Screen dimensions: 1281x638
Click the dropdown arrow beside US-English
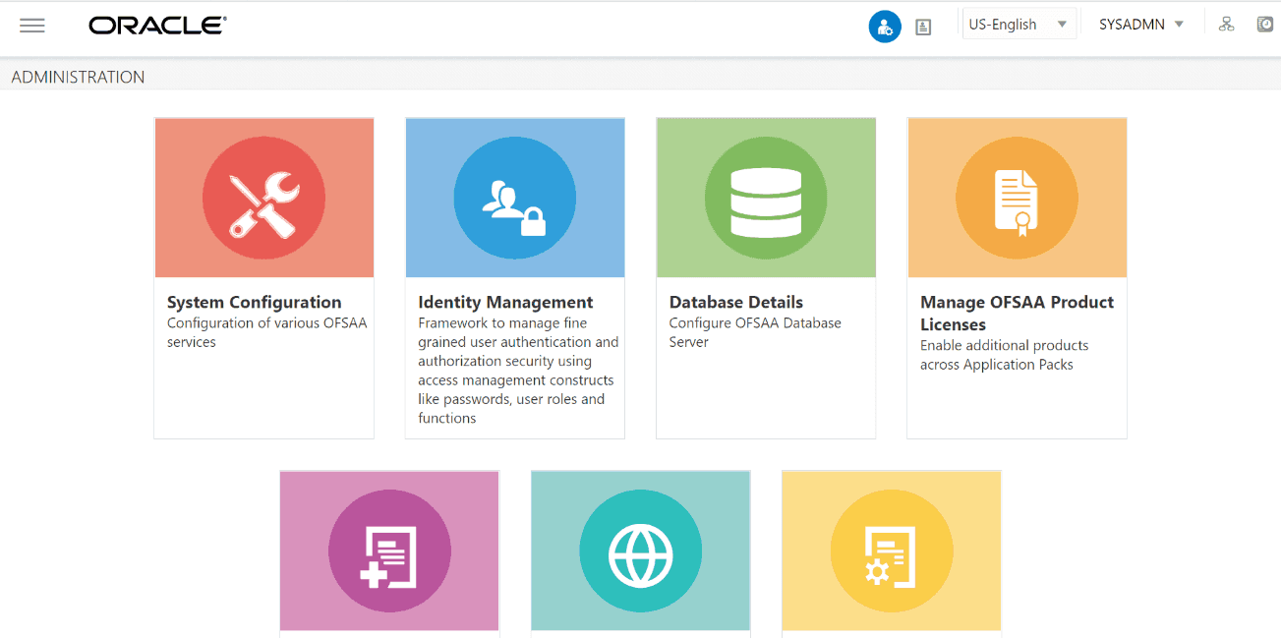pos(1060,23)
